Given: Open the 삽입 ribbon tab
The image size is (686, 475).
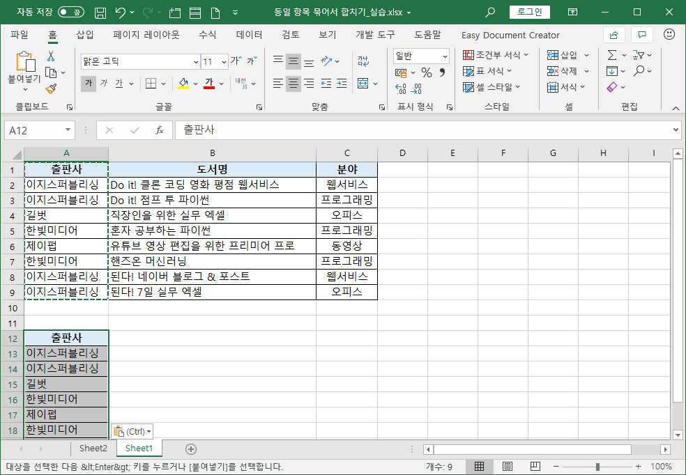Looking at the screenshot, I should coord(85,35).
